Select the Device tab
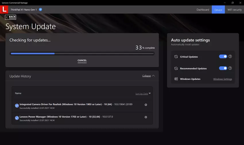The width and height of the screenshot is (244, 145). (x=218, y=10)
